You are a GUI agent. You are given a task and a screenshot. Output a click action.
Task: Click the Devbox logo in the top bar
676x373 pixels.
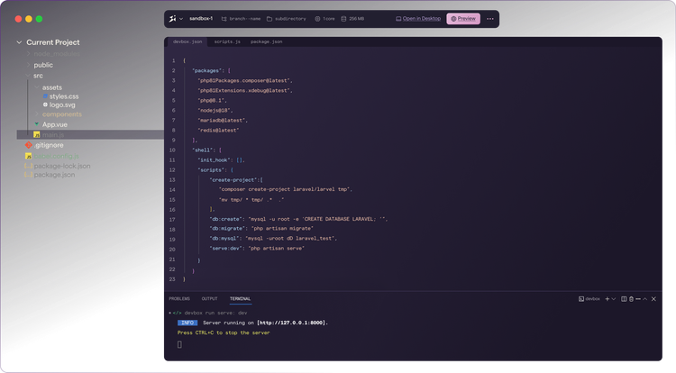[172, 19]
